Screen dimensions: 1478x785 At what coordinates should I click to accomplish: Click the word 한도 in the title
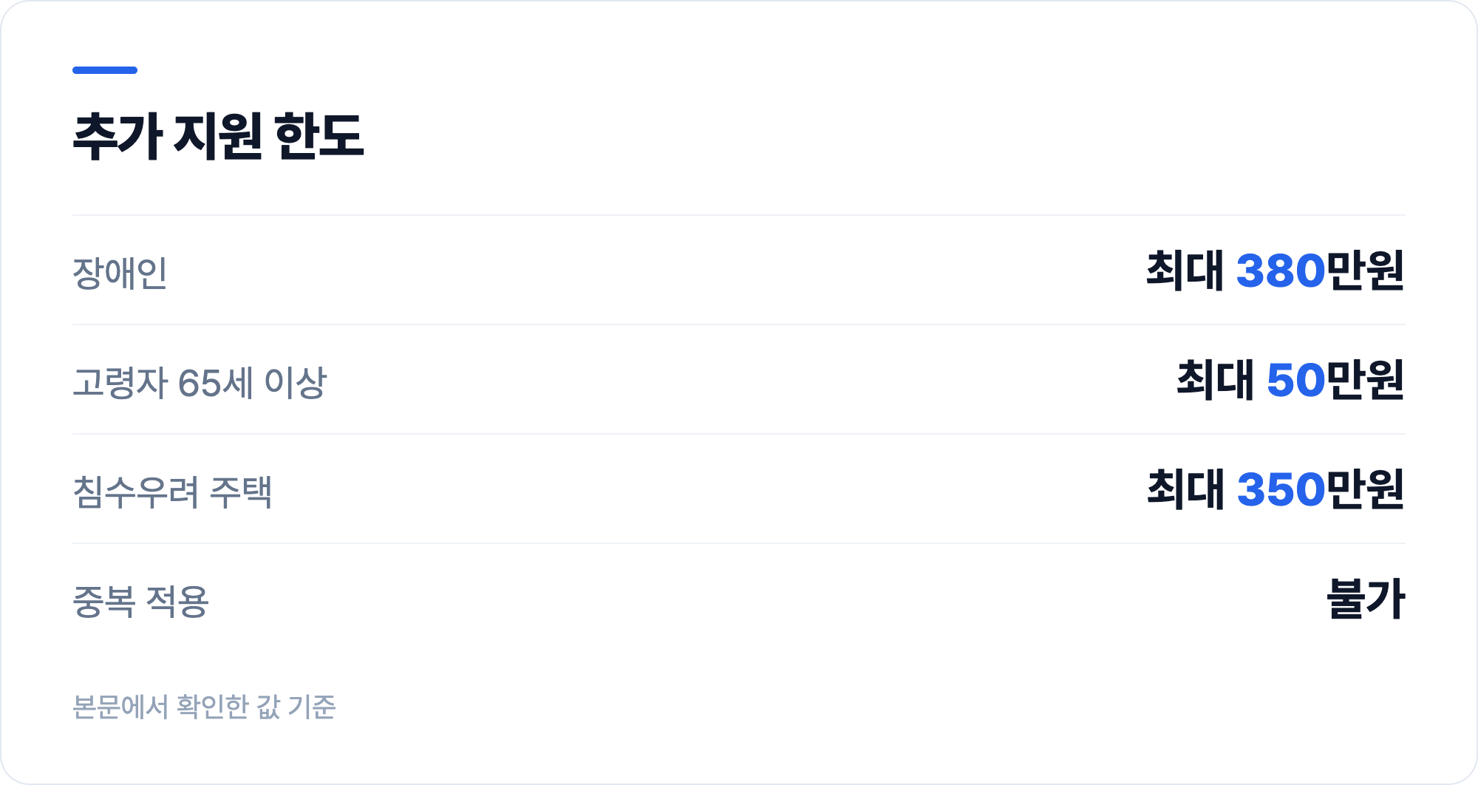pyautogui.click(x=319, y=136)
